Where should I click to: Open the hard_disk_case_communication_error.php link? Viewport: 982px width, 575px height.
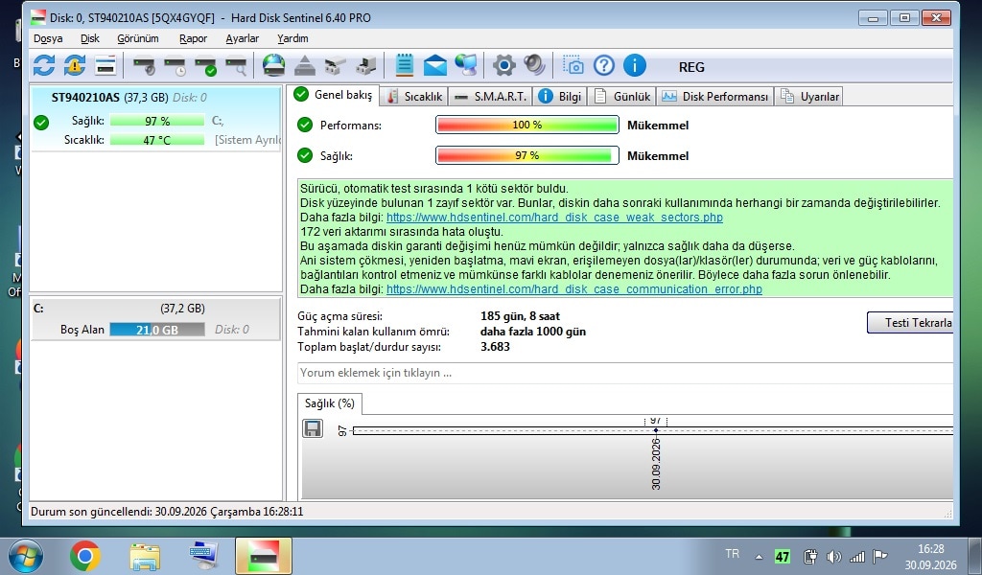click(x=574, y=289)
